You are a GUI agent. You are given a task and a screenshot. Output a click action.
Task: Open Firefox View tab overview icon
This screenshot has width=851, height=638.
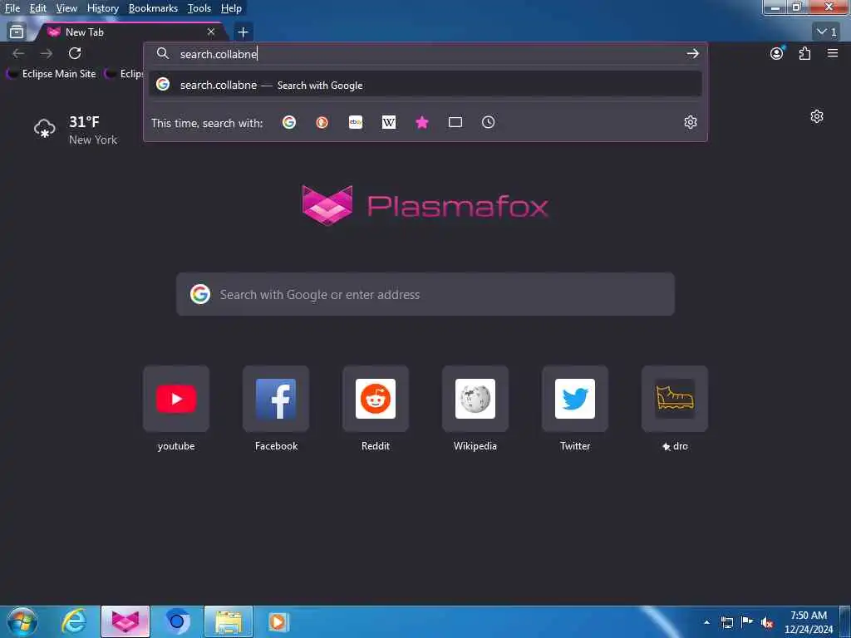(x=17, y=32)
